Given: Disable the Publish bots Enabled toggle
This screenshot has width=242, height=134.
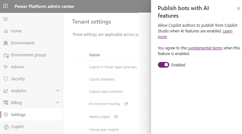Looking at the screenshot, I should [x=164, y=65].
